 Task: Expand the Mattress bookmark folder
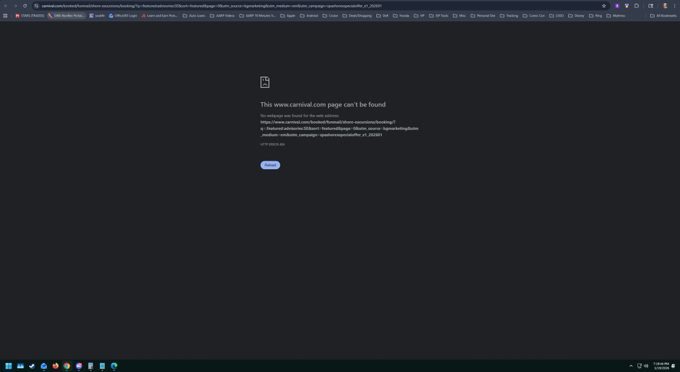click(616, 15)
